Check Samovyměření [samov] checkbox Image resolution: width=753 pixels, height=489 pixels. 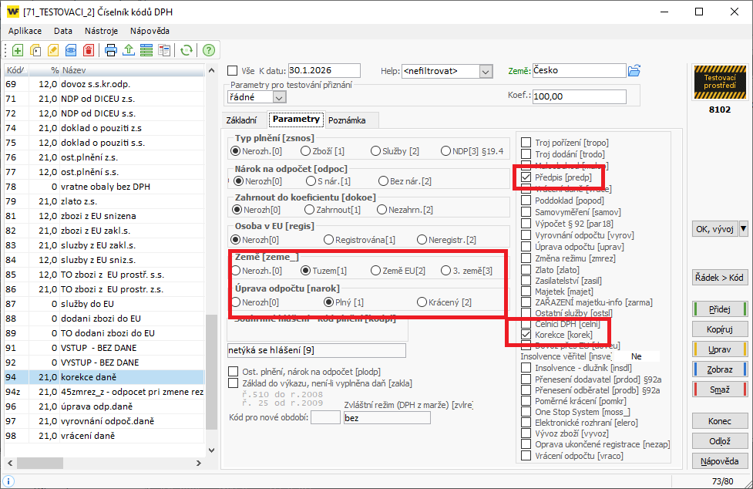(526, 212)
